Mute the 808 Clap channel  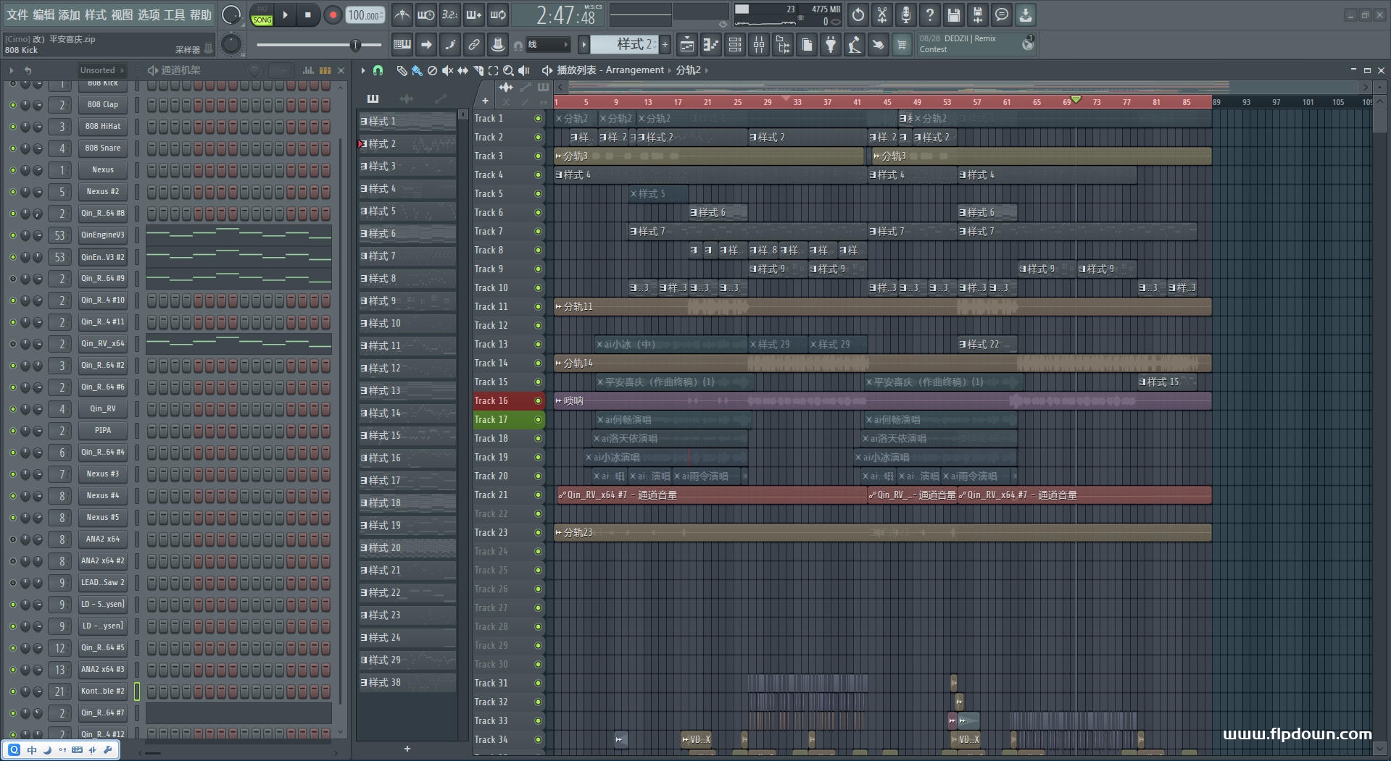click(12, 105)
